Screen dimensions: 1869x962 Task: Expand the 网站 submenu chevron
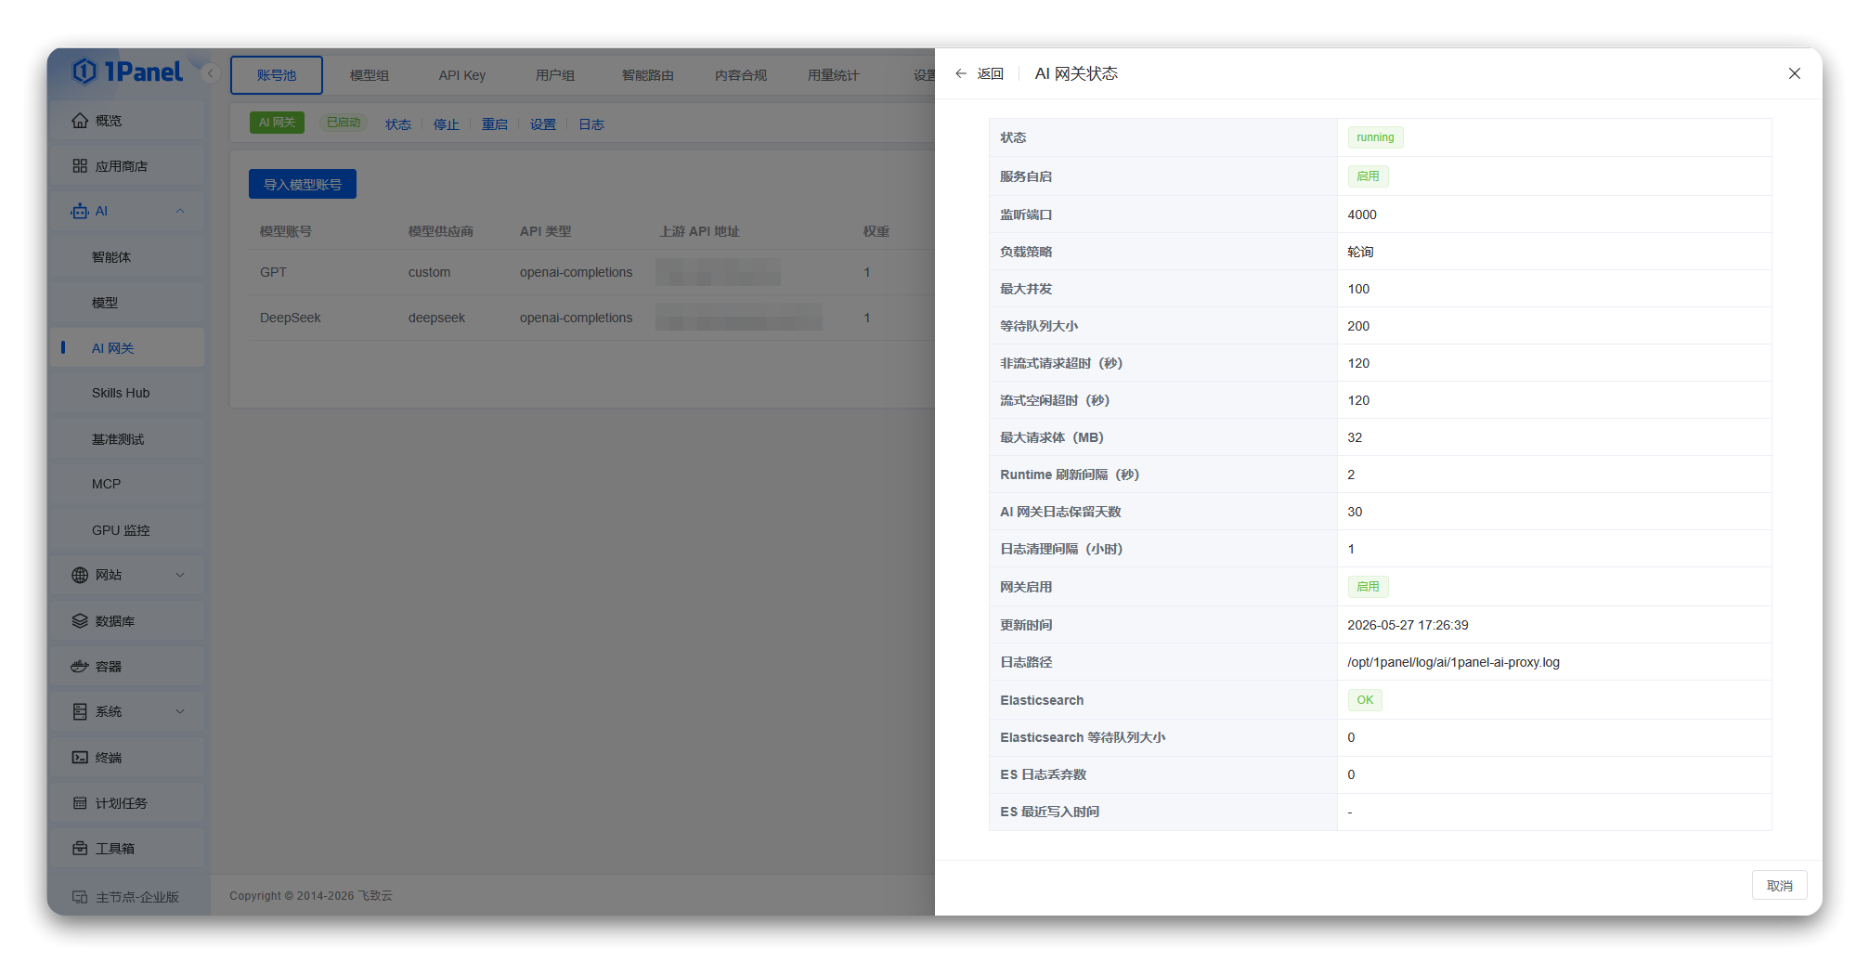180,575
